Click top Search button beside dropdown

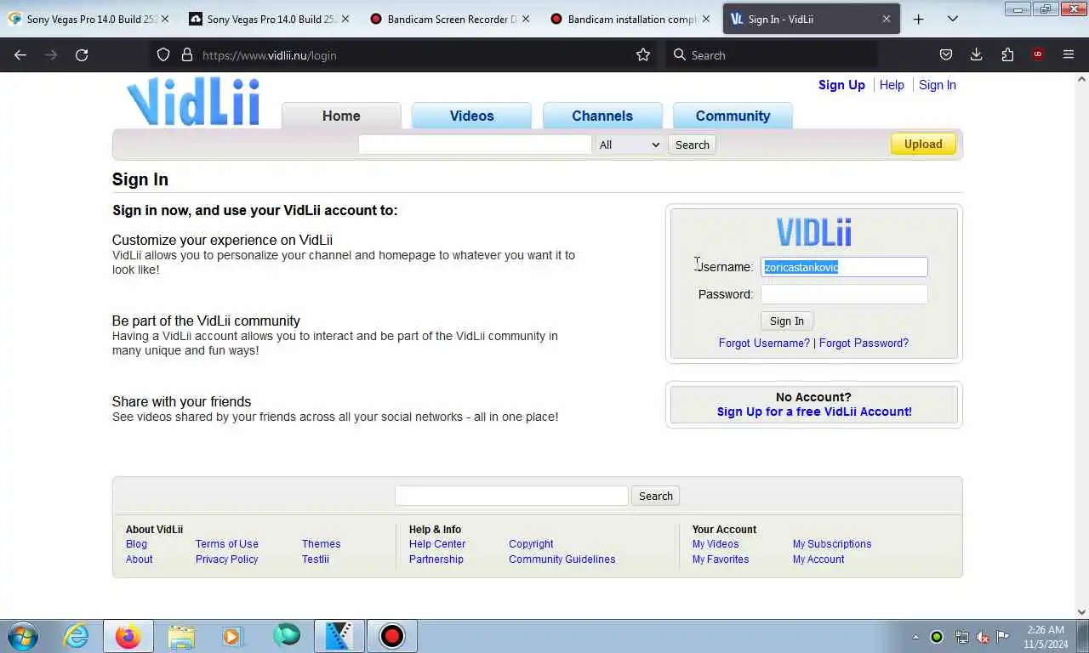[692, 145]
